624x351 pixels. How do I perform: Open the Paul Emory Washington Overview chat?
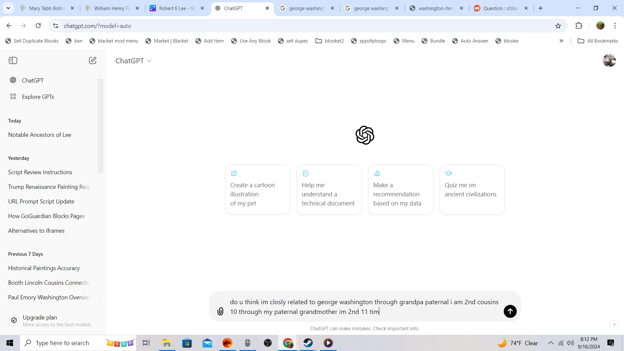click(49, 297)
